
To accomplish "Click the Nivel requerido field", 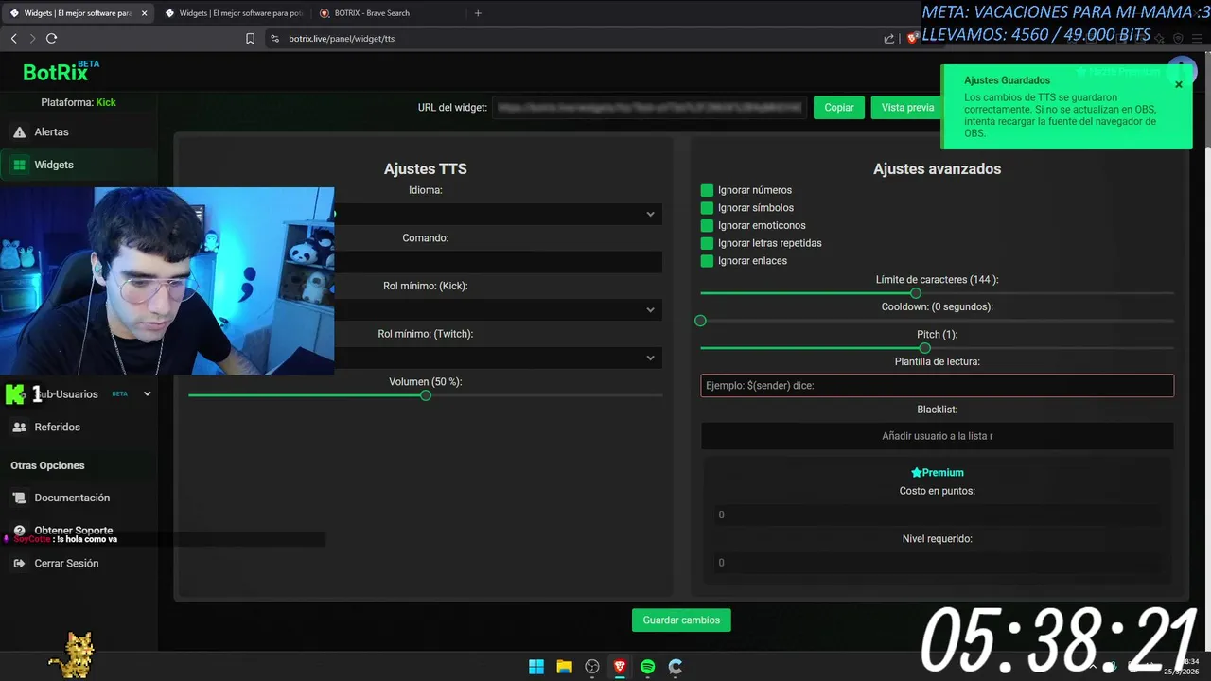I will pos(938,563).
